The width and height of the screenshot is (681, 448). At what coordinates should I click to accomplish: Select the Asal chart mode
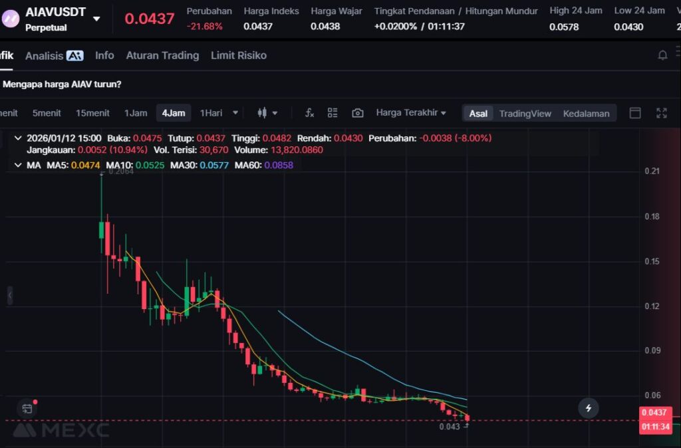478,113
